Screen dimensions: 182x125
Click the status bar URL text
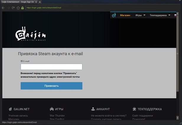tap(19, 122)
